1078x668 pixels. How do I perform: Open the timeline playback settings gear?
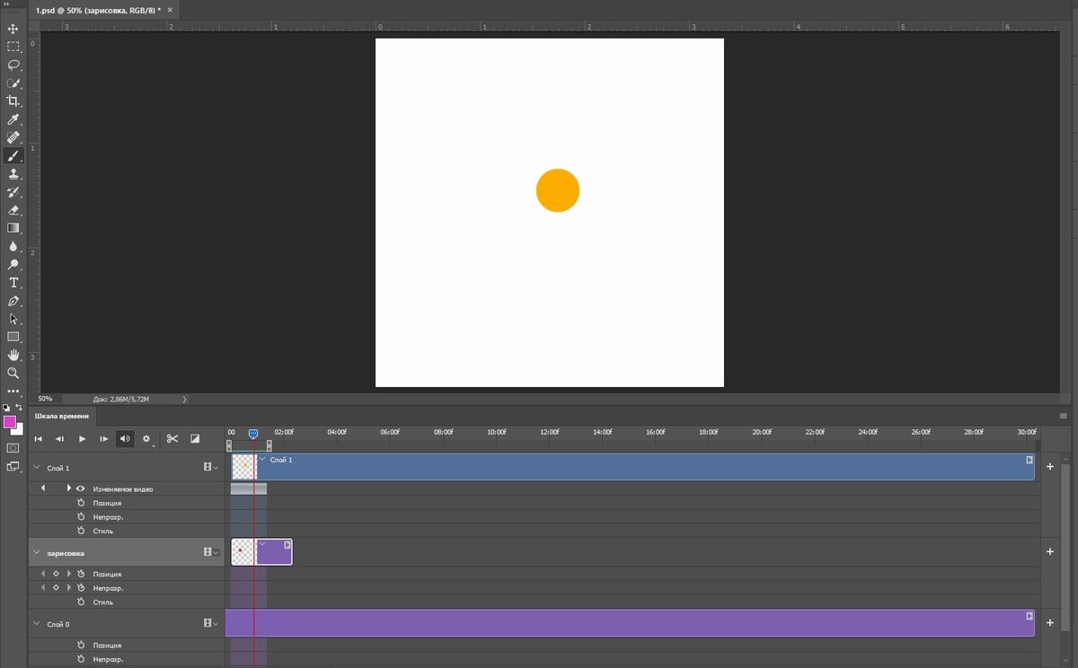coord(146,439)
